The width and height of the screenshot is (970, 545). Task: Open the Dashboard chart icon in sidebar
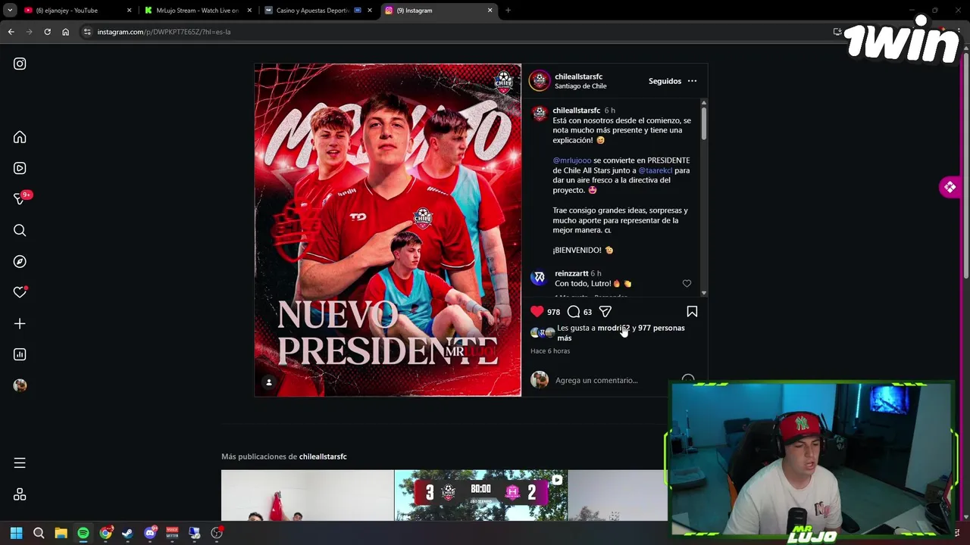point(20,354)
